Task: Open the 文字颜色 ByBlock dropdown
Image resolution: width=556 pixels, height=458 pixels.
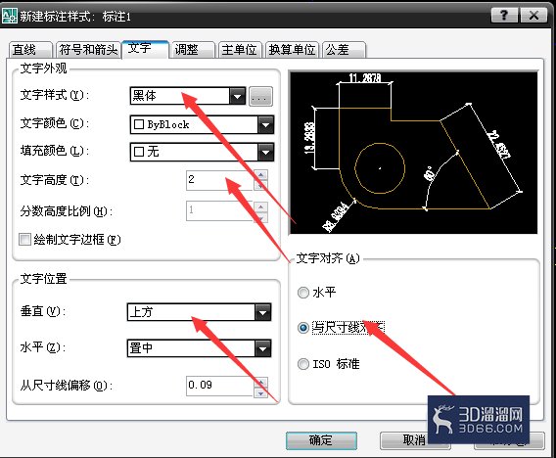Action: click(202, 124)
